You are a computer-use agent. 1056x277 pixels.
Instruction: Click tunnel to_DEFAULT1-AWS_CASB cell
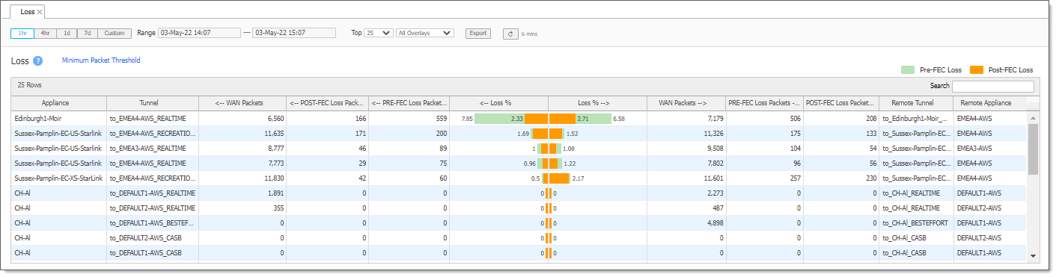[153, 253]
